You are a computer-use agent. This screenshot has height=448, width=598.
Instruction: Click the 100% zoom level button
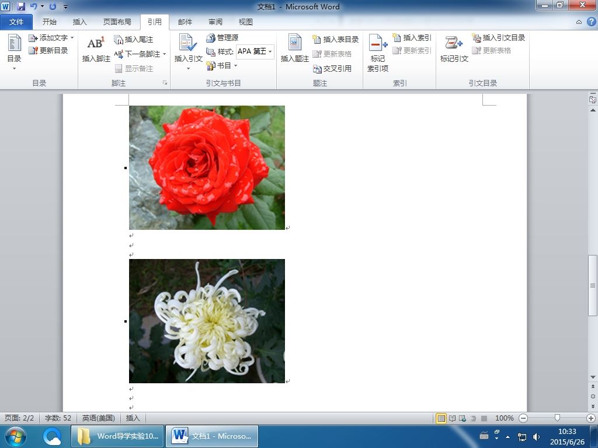coord(504,418)
